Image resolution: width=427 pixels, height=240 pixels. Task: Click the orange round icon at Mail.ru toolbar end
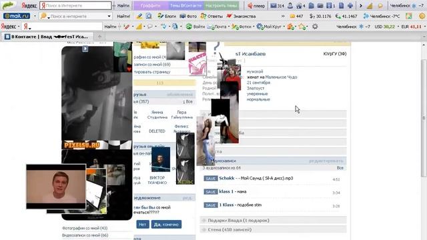click(422, 16)
